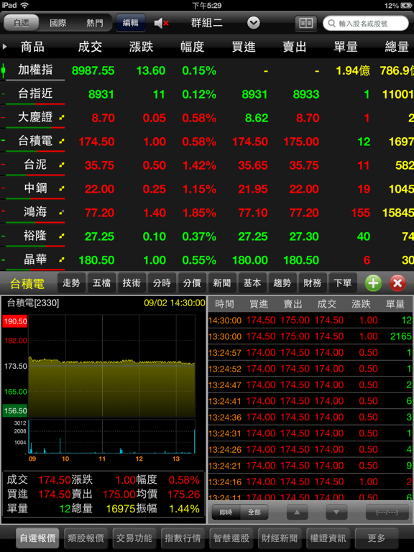Screen dimensions: 414x552
Task: Open the 新聞 news tab
Action: pos(222,282)
